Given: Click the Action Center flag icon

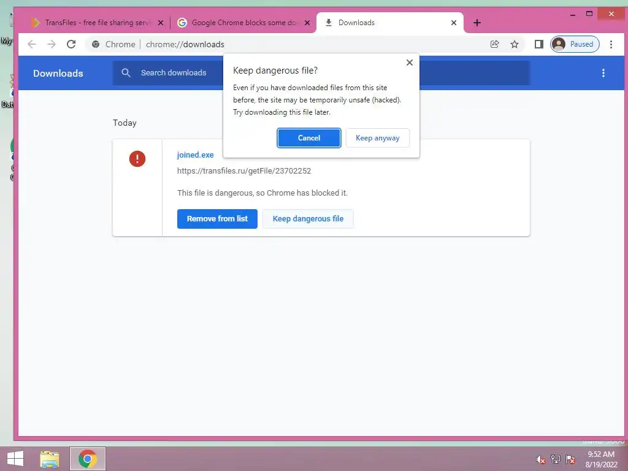Looking at the screenshot, I should 570,459.
